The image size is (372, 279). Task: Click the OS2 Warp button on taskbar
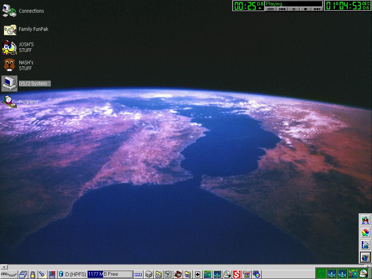pyautogui.click(x=9, y=274)
